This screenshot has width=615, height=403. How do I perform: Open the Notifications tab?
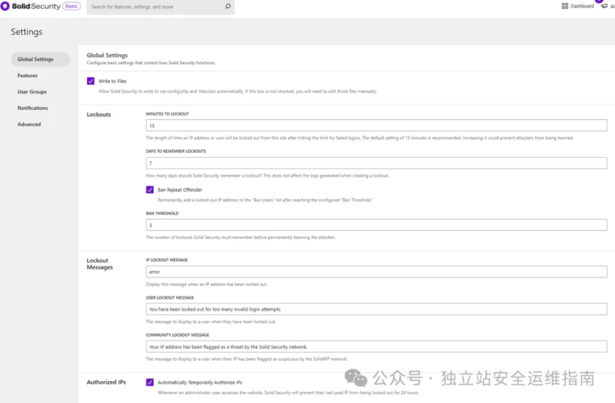point(32,108)
